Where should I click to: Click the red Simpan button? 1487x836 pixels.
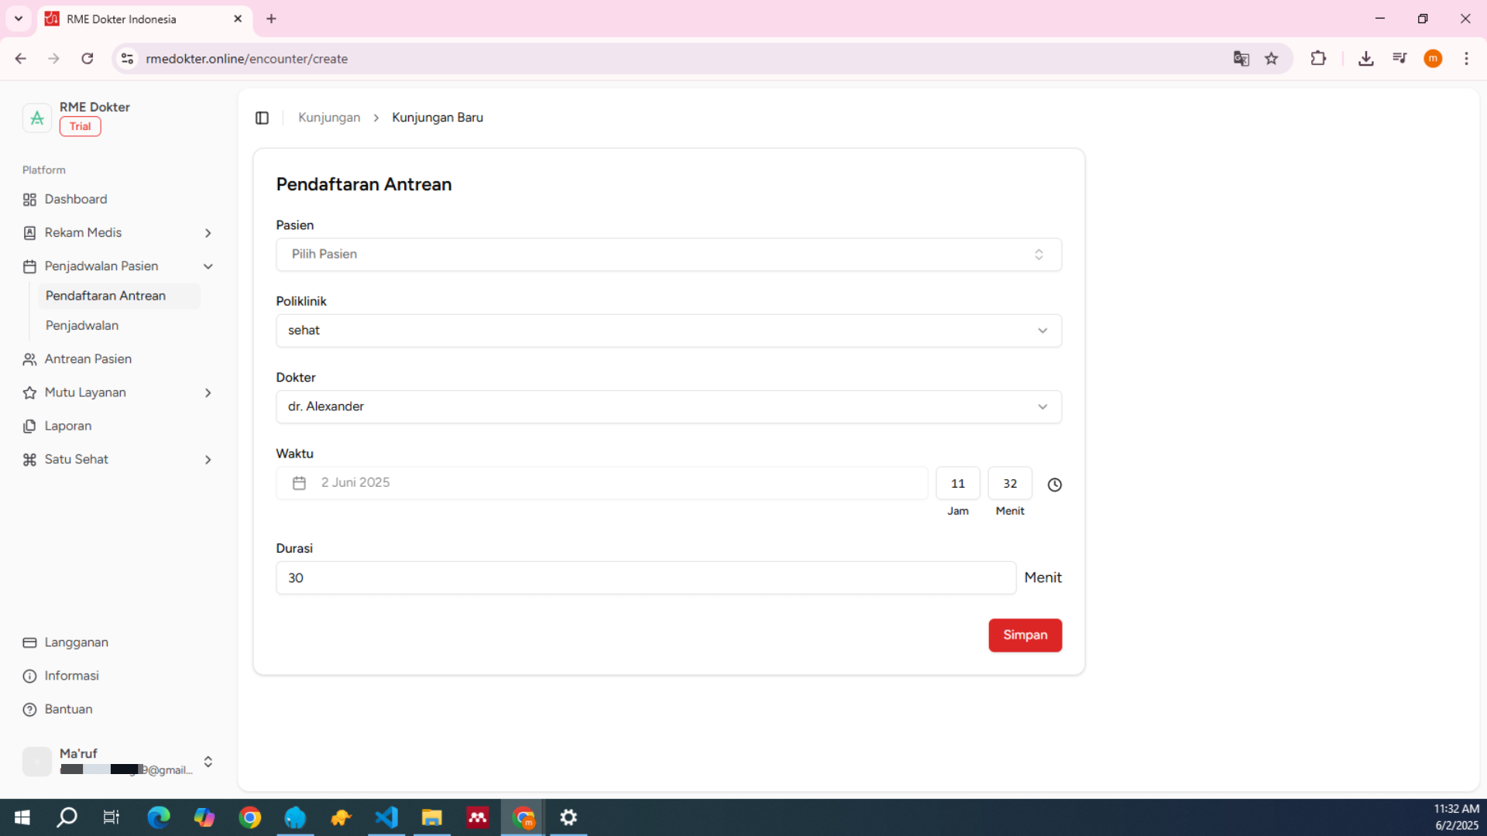coord(1025,635)
